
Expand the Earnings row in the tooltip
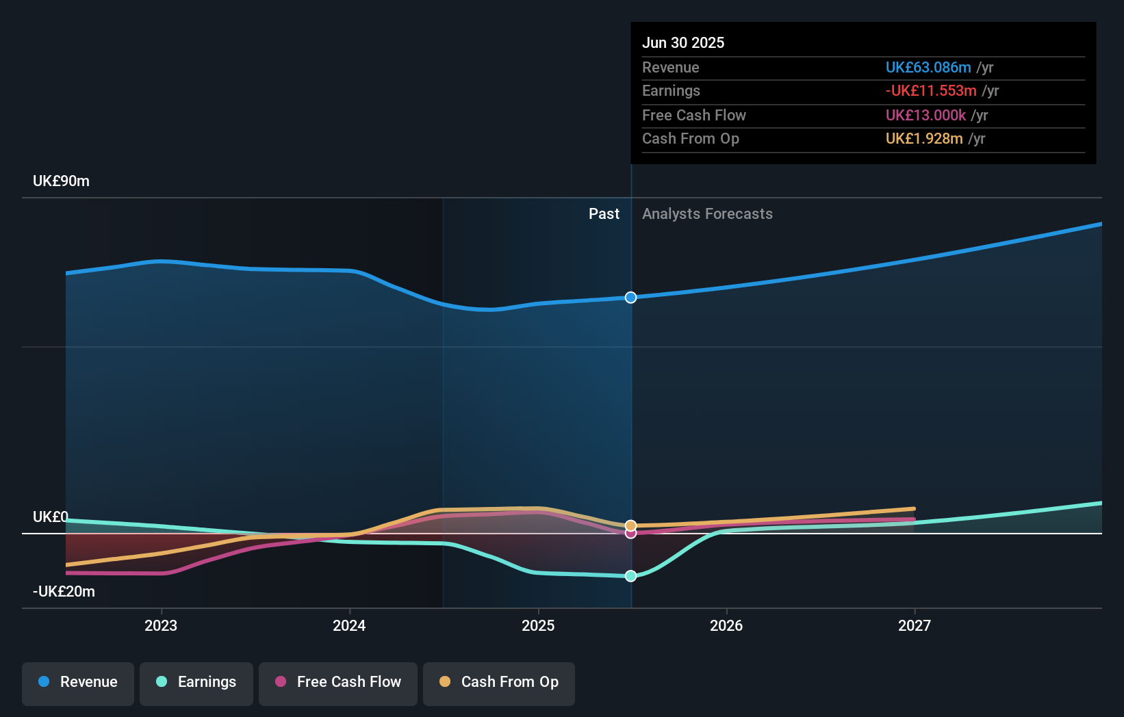(672, 90)
